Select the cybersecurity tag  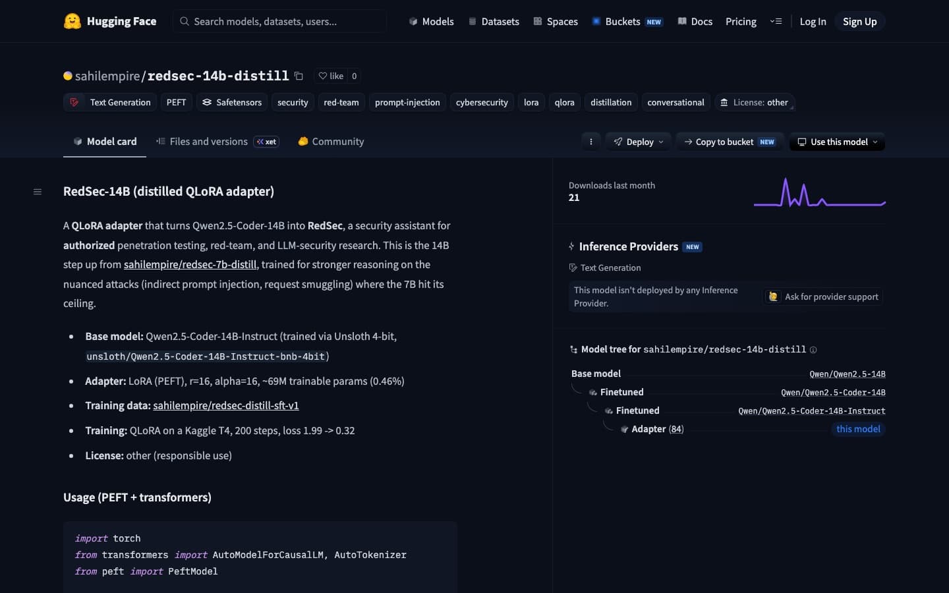[x=482, y=102]
